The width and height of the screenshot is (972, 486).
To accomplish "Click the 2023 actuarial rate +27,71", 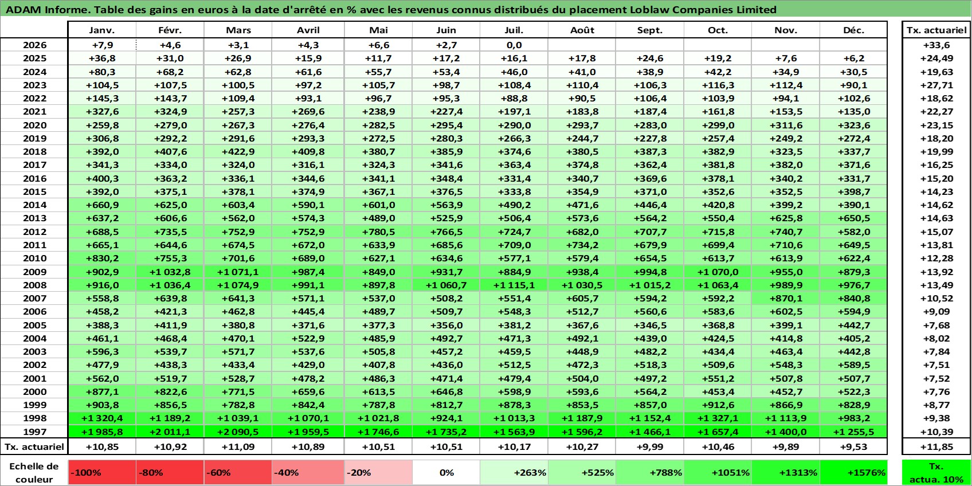I will (x=936, y=85).
